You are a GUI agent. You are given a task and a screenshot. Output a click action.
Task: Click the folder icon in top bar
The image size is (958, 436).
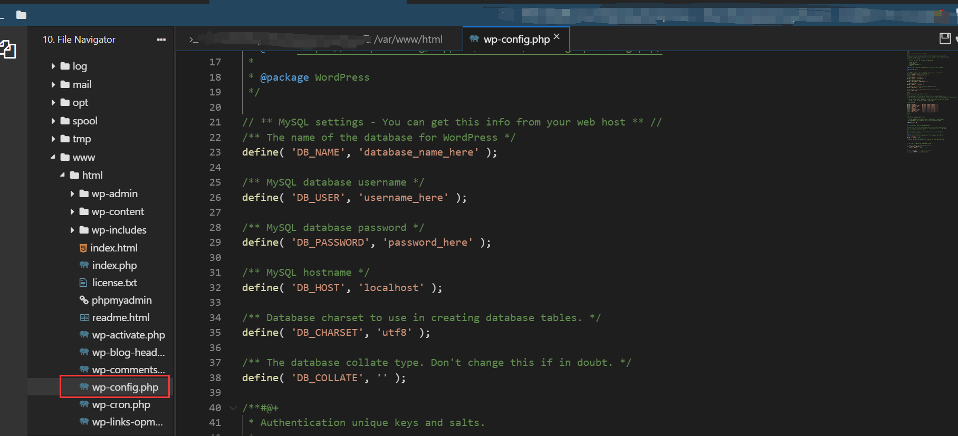point(21,15)
